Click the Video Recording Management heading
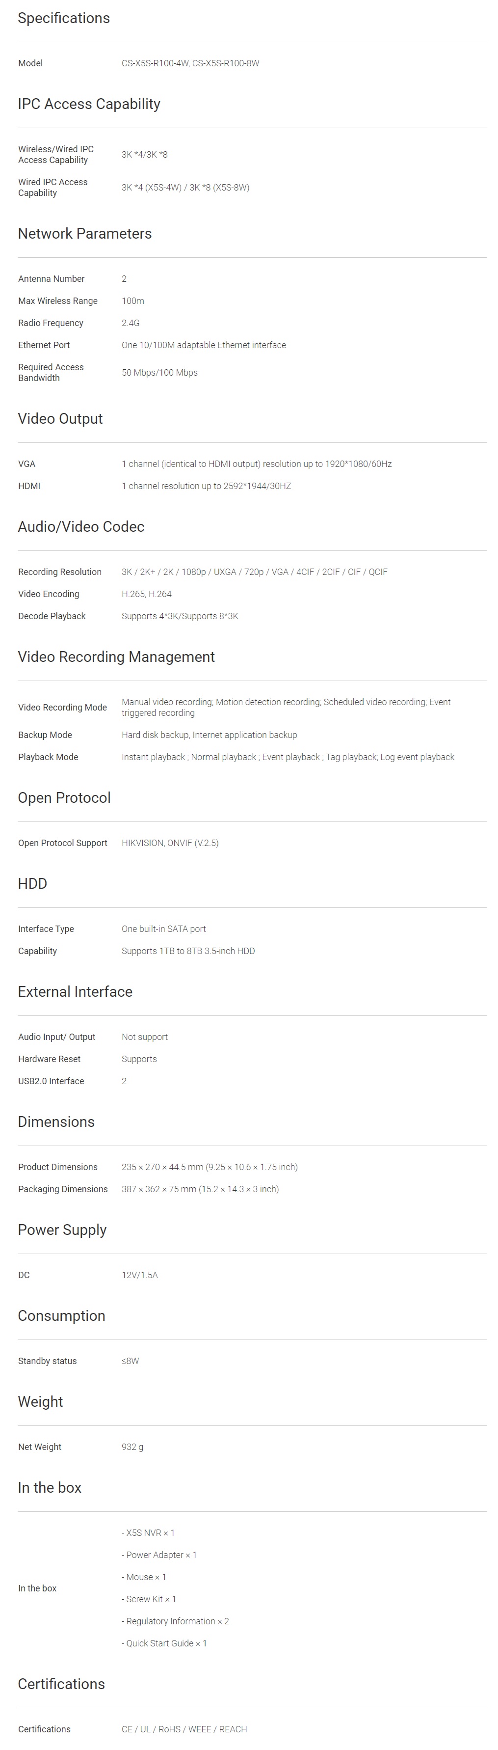 (x=116, y=657)
